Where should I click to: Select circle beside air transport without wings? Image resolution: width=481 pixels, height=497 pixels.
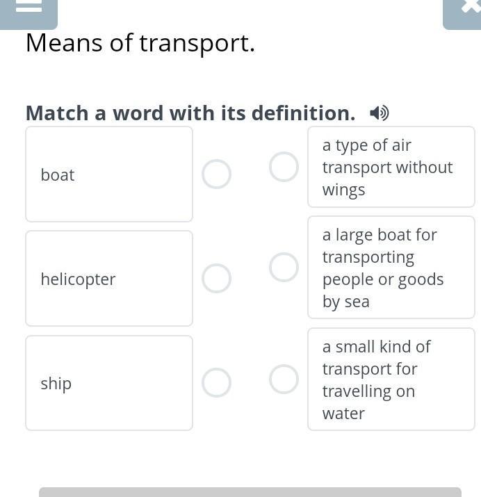[284, 167]
